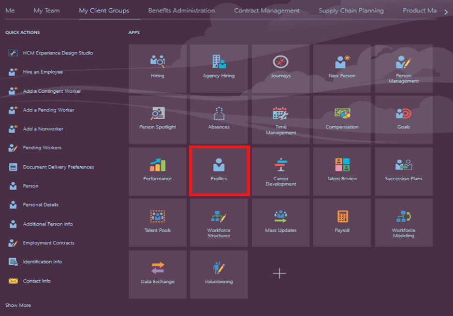Add a new app with plus tile
453x316 pixels.
tap(280, 274)
